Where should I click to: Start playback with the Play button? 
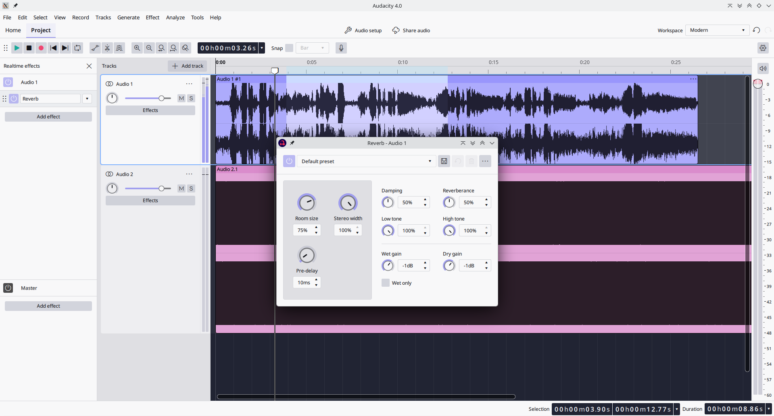(x=17, y=48)
